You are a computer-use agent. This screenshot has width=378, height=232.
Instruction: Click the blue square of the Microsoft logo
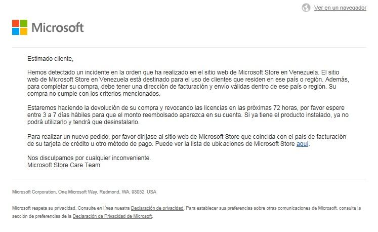16,31
